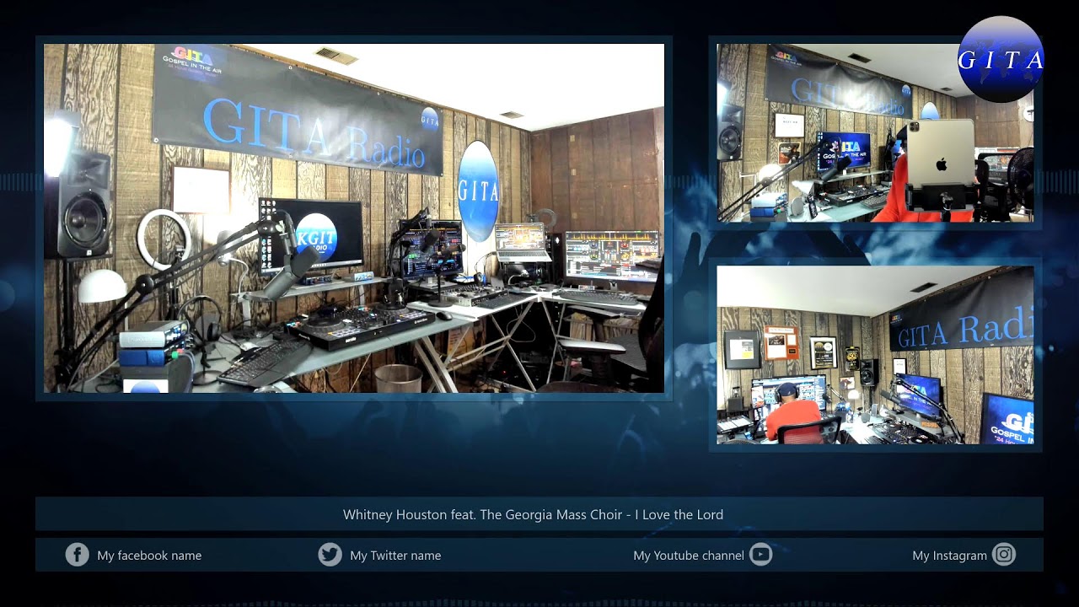Viewport: 1079px width, 607px height.
Task: Click the top-right camera feed showing iPad
Action: [875, 133]
